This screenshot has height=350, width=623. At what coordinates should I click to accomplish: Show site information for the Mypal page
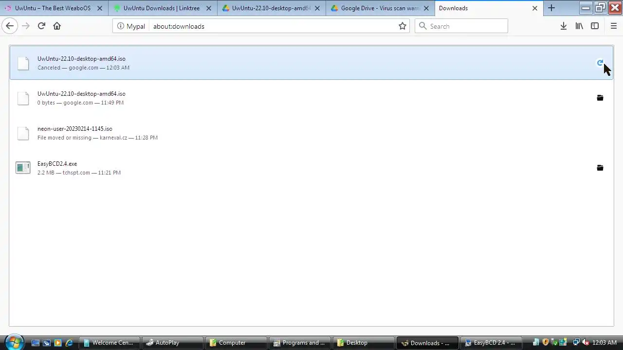point(131,26)
